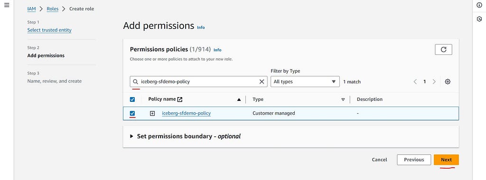486x180 pixels.
Task: Click the search magnifier icon
Action: [135, 81]
